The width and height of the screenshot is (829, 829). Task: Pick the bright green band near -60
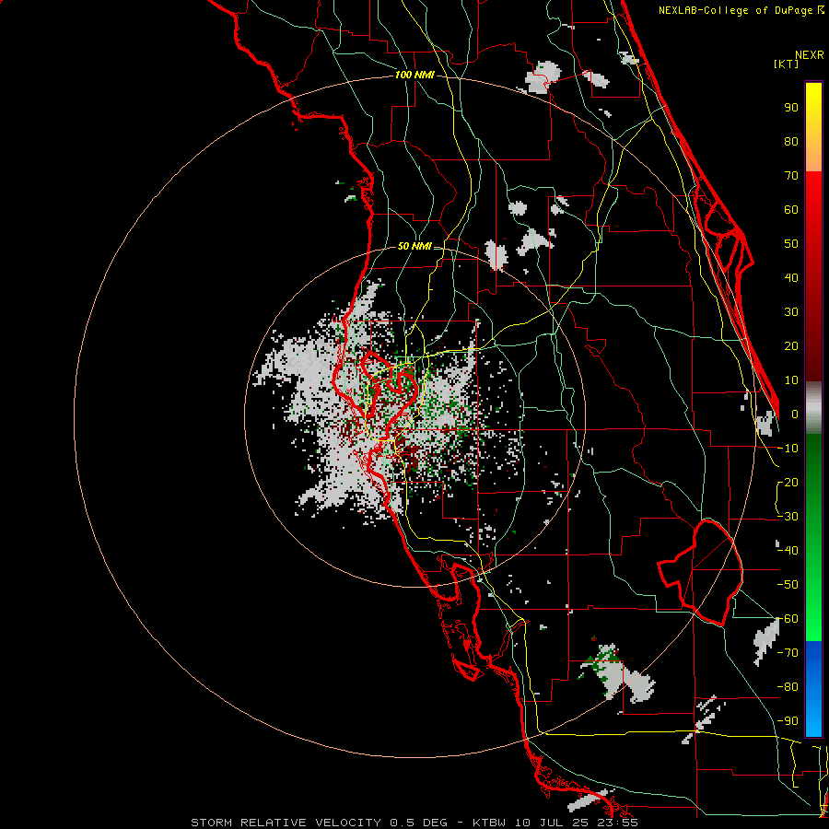click(813, 621)
